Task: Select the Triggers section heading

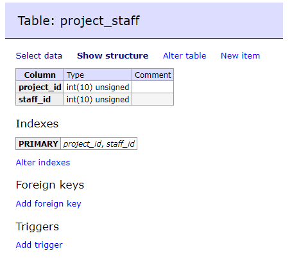Action: [x=37, y=226]
